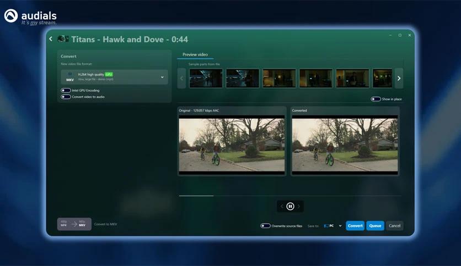Toggle Convert video to audio
Screen dimensions: 461x266
[x=66, y=97]
